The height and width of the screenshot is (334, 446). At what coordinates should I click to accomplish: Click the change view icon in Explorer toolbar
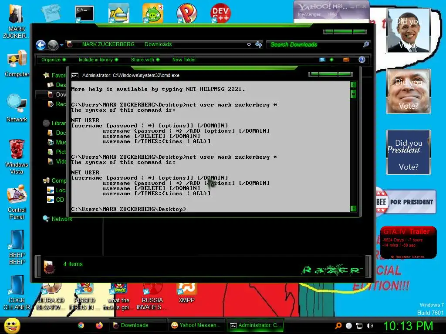click(x=322, y=60)
